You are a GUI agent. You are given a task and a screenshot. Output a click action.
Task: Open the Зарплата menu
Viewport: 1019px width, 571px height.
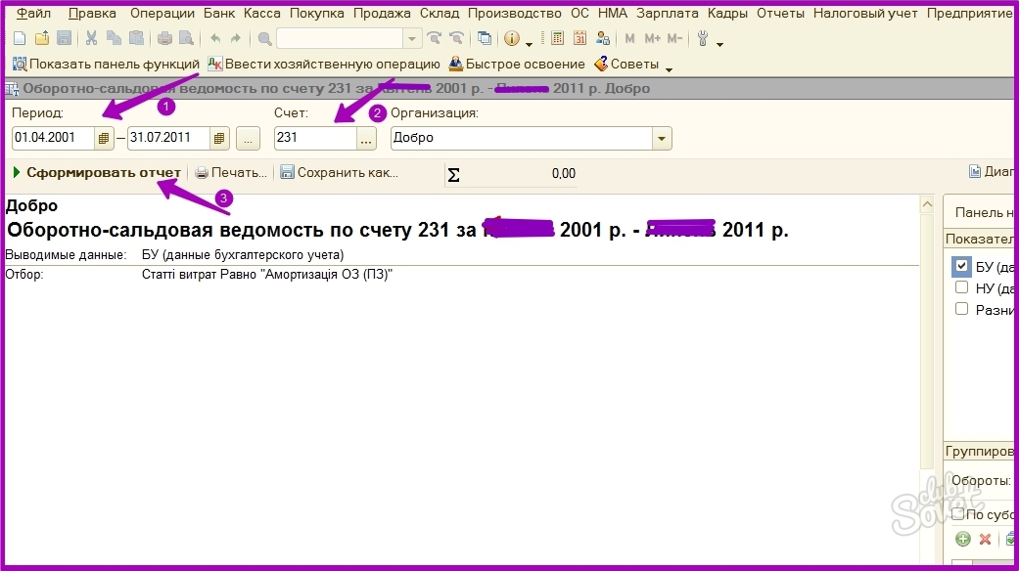[x=667, y=14]
